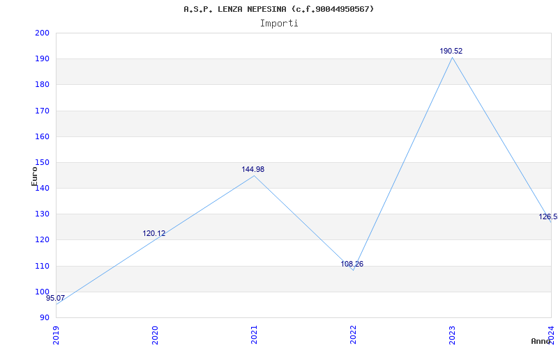The height and width of the screenshot is (348, 558).
Task: Click the 190 y-axis tick label
Action: pos(42,59)
